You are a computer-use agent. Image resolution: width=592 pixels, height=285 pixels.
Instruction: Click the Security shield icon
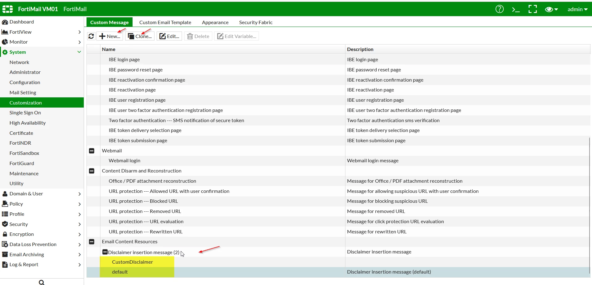tap(5, 224)
